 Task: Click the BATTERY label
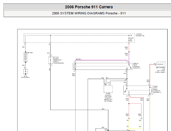pos(30,53)
